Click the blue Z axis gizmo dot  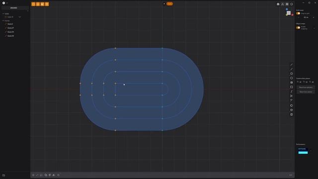coord(287,9)
